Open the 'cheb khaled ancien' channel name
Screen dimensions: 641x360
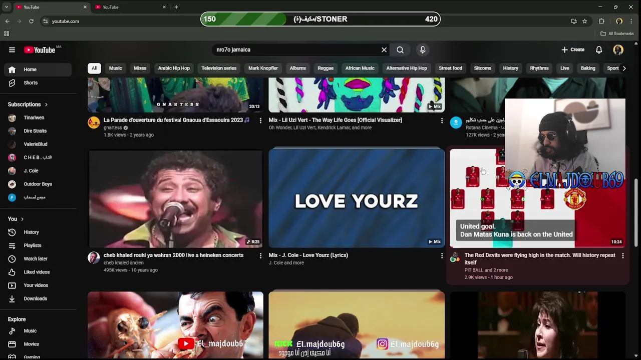point(124,262)
